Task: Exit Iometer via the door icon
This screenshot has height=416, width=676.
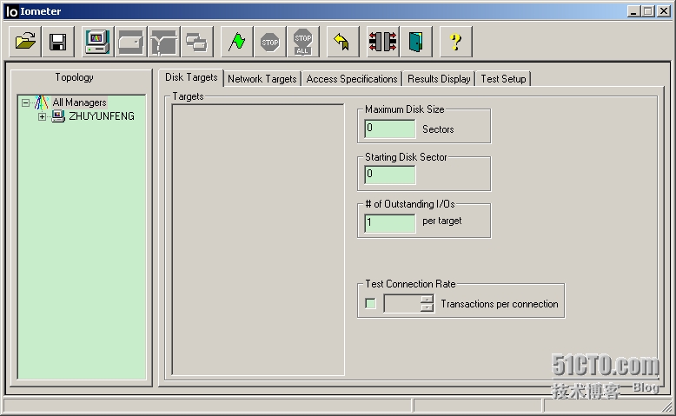Action: 416,42
